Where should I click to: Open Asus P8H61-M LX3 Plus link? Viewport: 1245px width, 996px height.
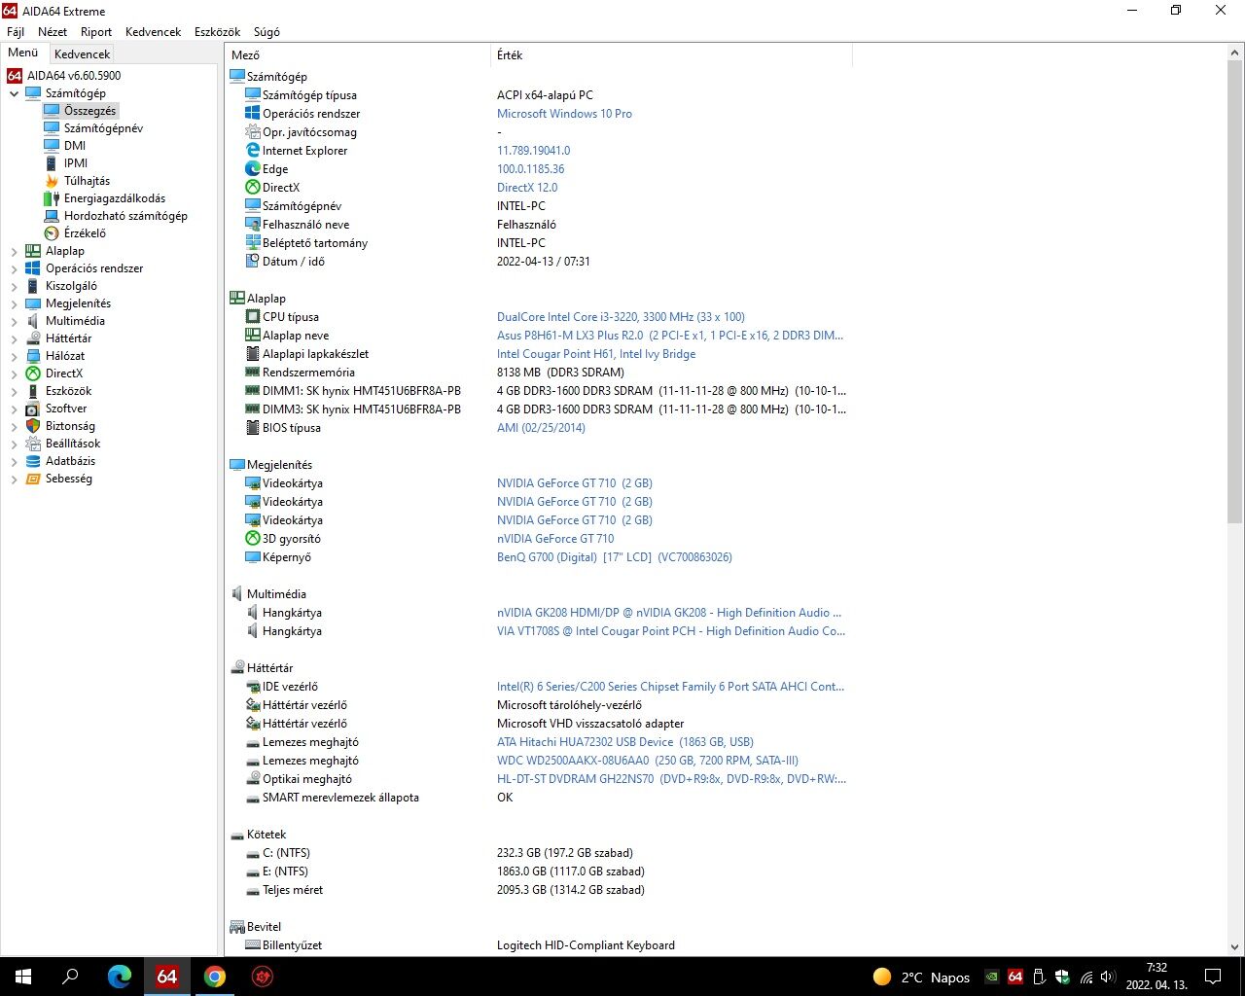point(670,336)
